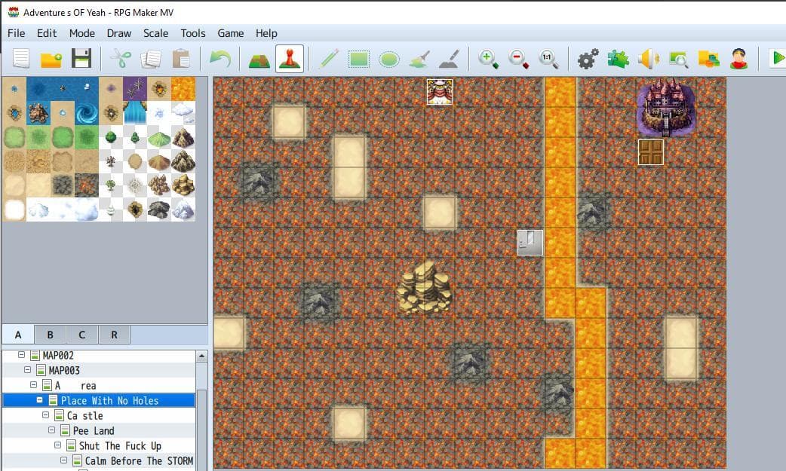Click the map list scrollbar up arrow
This screenshot has width=786, height=471.
click(201, 356)
